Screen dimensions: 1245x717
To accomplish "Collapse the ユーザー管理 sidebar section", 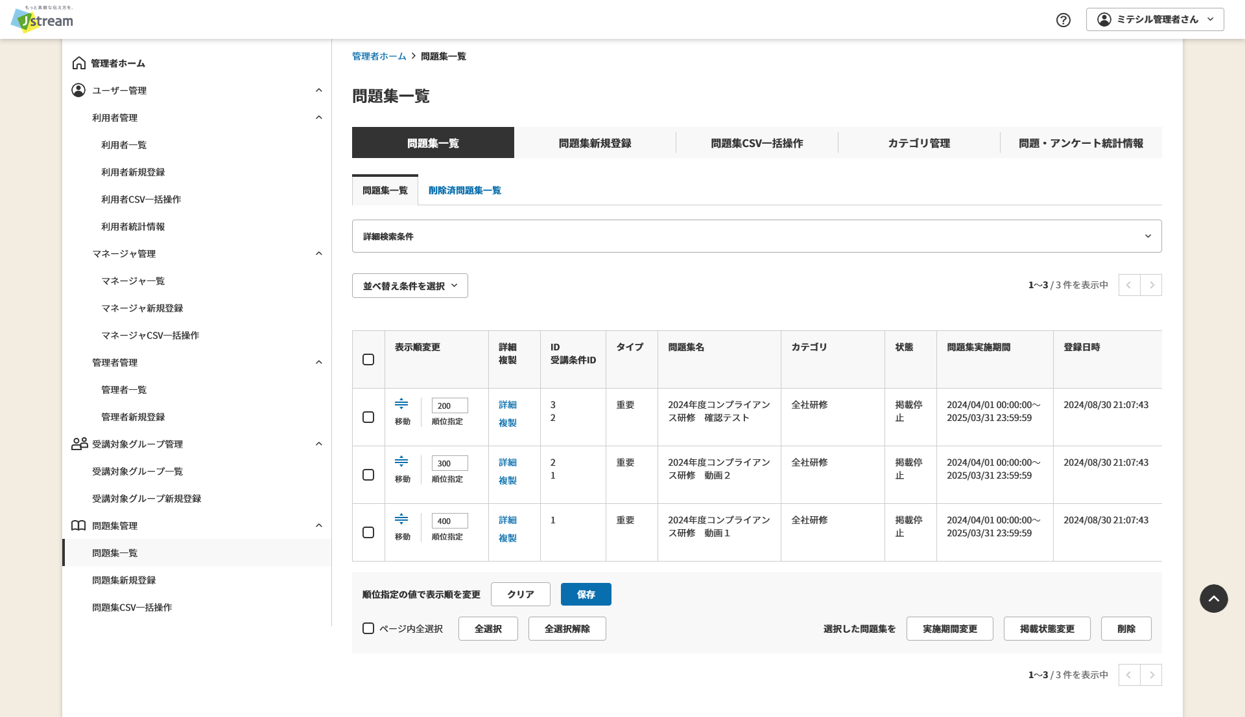I will [318, 90].
